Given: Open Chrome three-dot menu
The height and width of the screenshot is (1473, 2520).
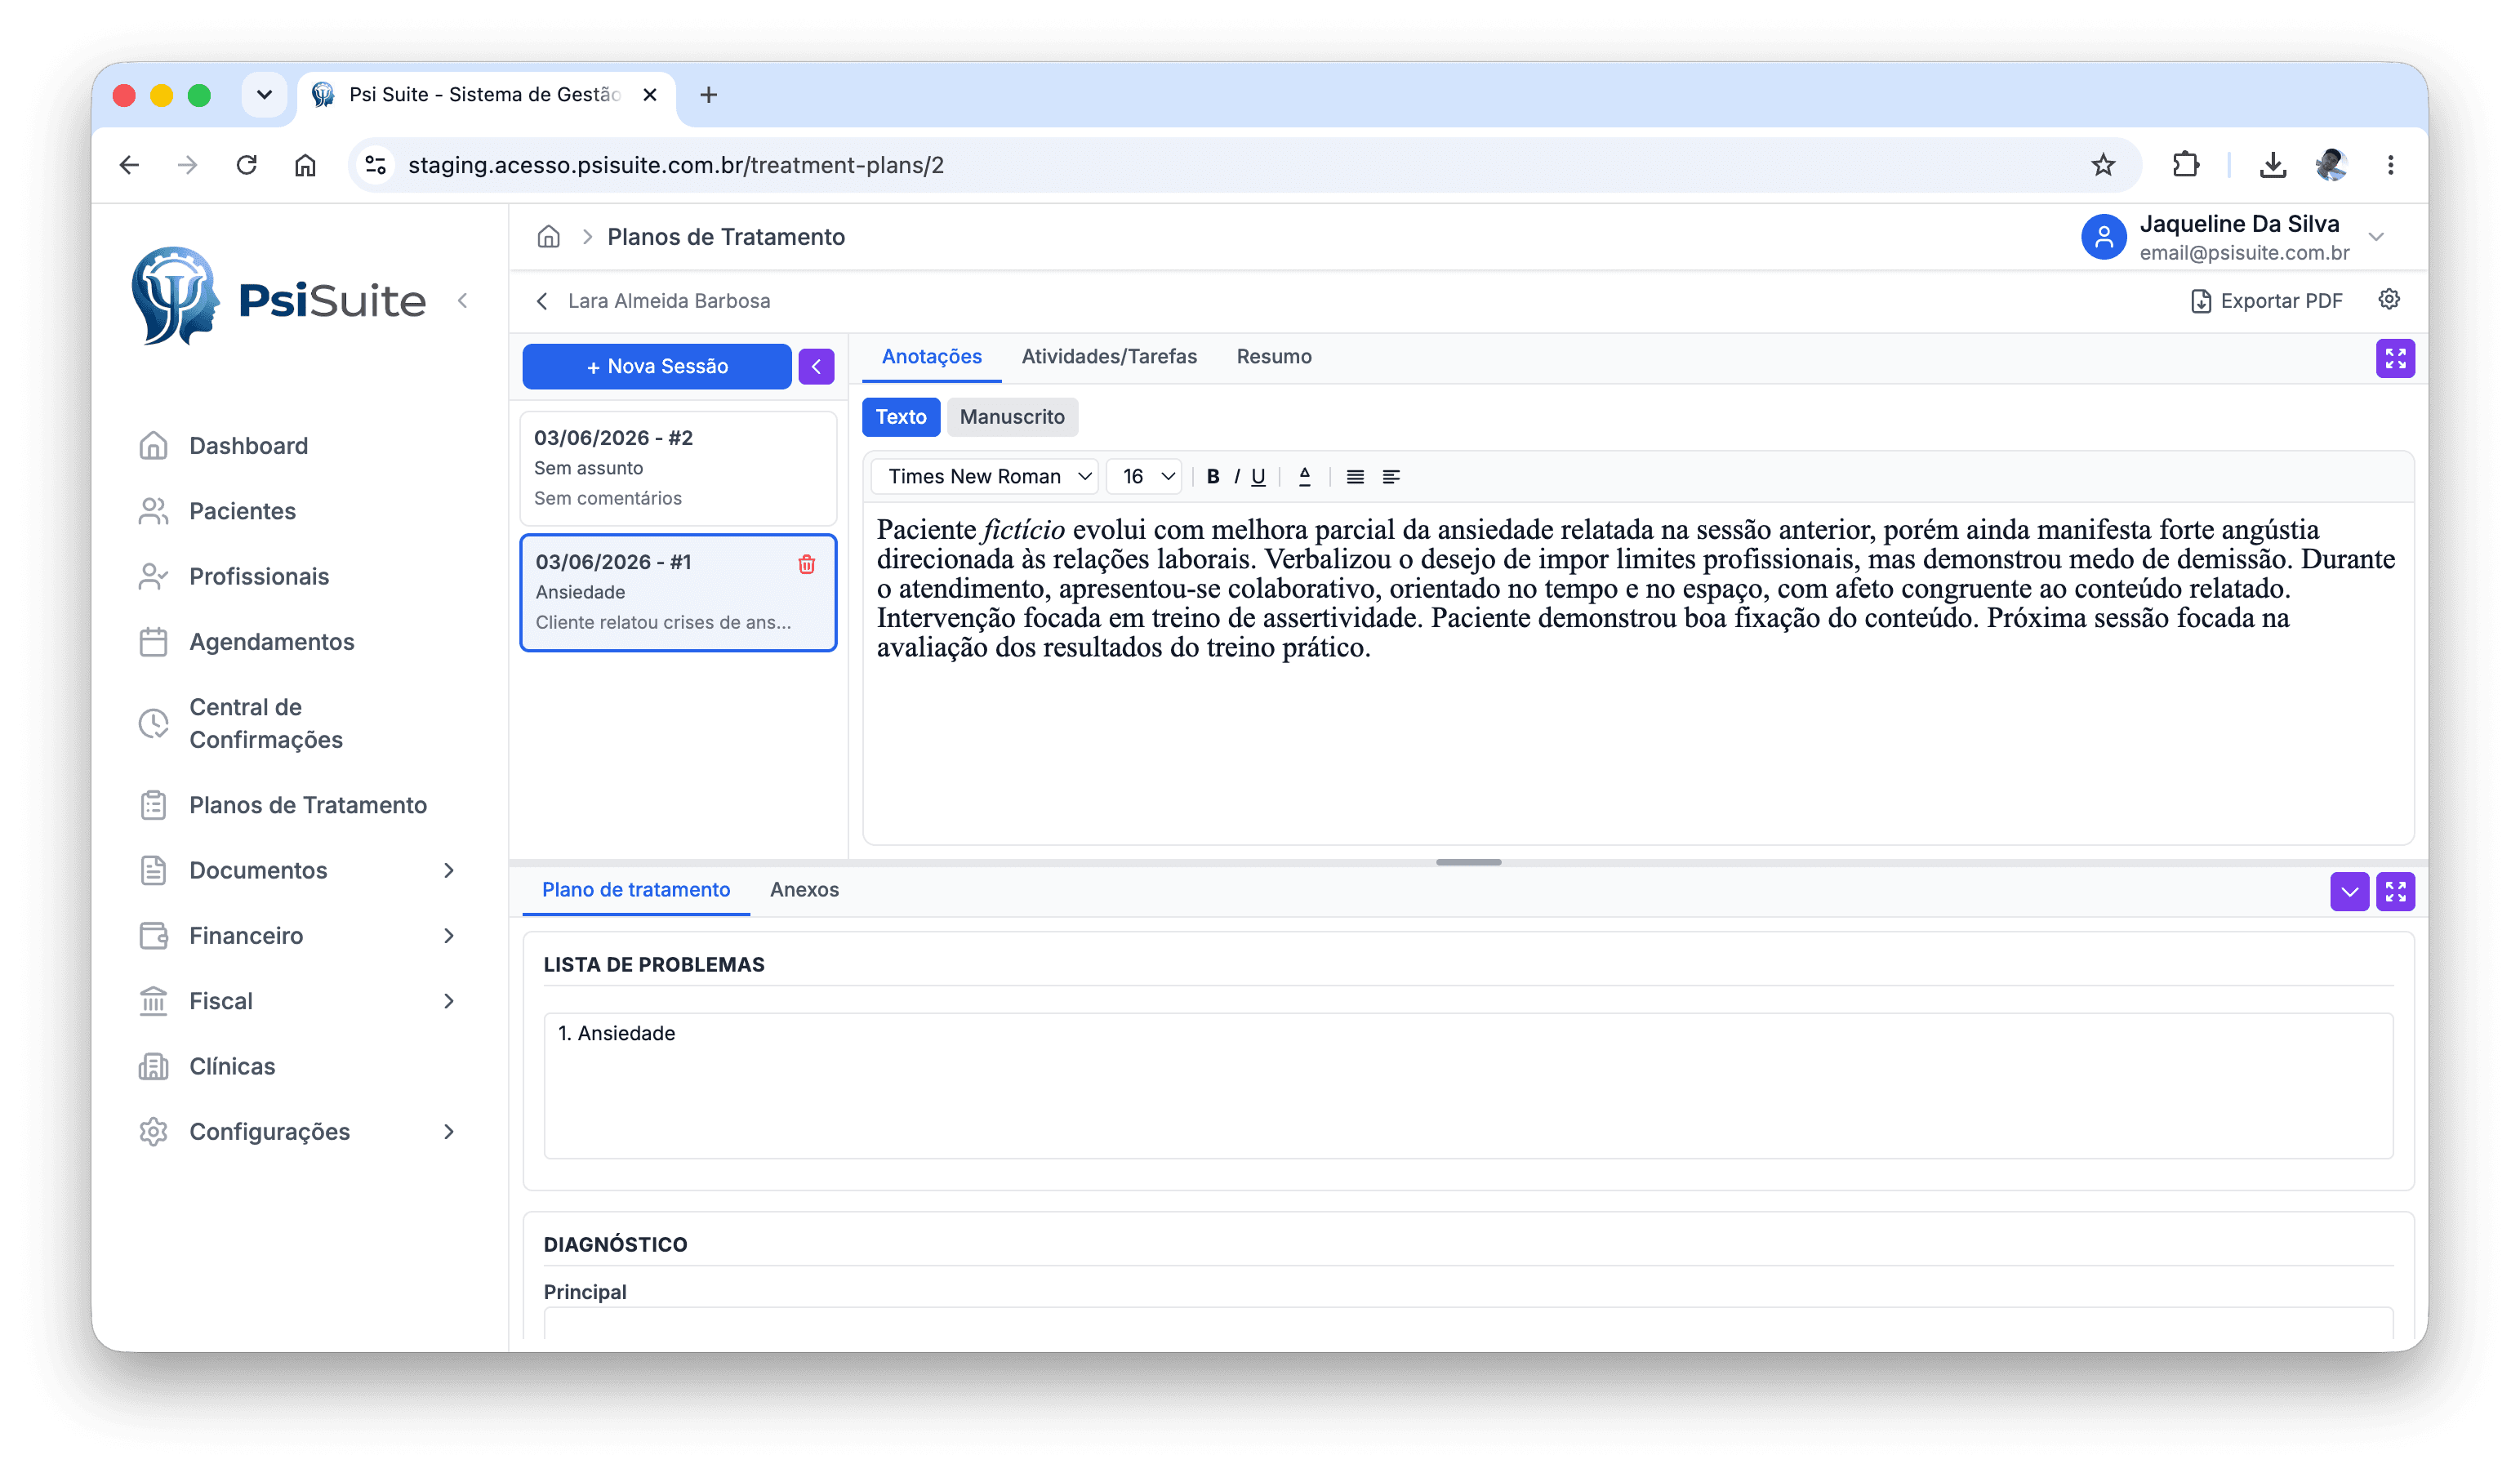Looking at the screenshot, I should 2389,165.
